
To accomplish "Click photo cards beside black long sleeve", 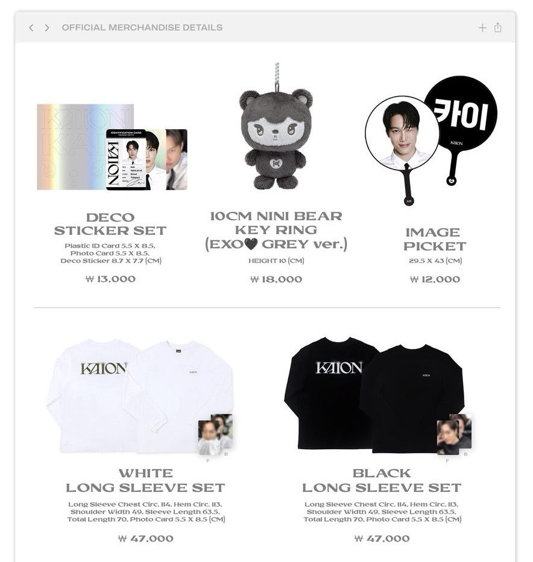I will [x=454, y=435].
